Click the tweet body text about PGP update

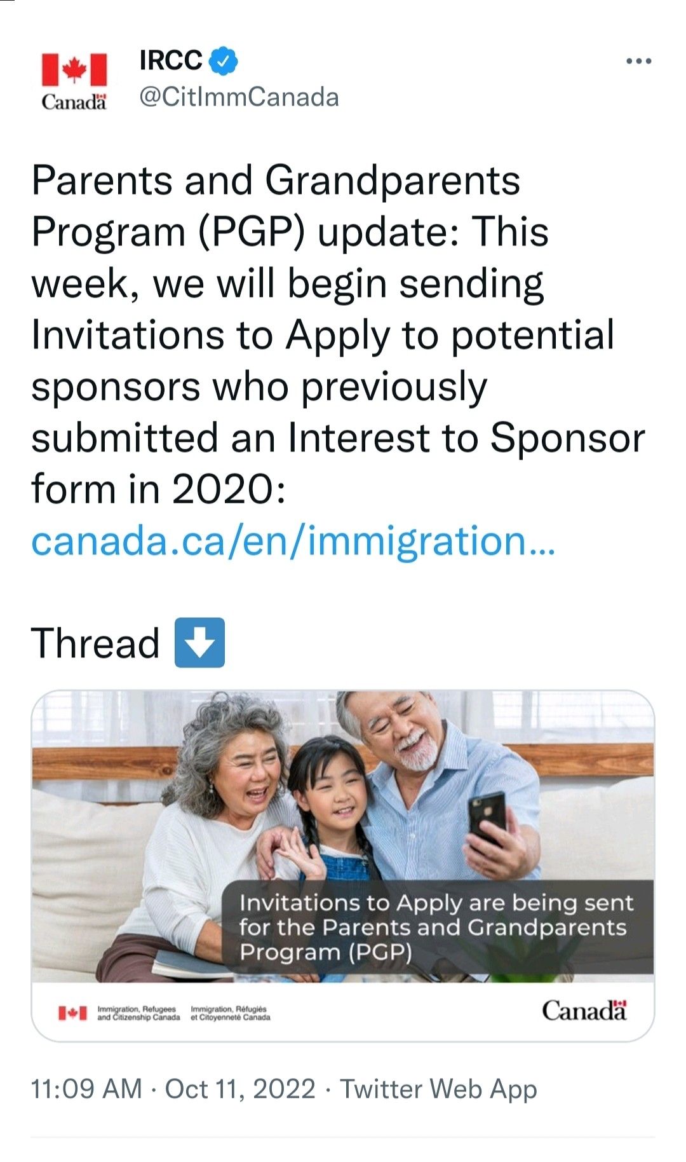pos(338,335)
